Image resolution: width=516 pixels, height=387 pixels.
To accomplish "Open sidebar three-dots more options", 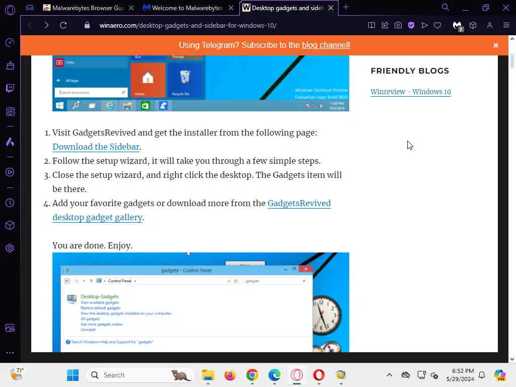I will coord(10,352).
